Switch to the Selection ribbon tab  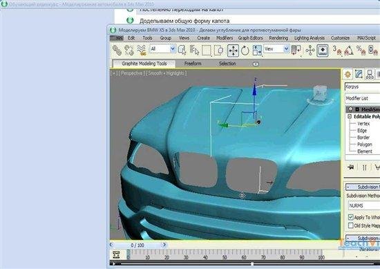click(x=227, y=64)
